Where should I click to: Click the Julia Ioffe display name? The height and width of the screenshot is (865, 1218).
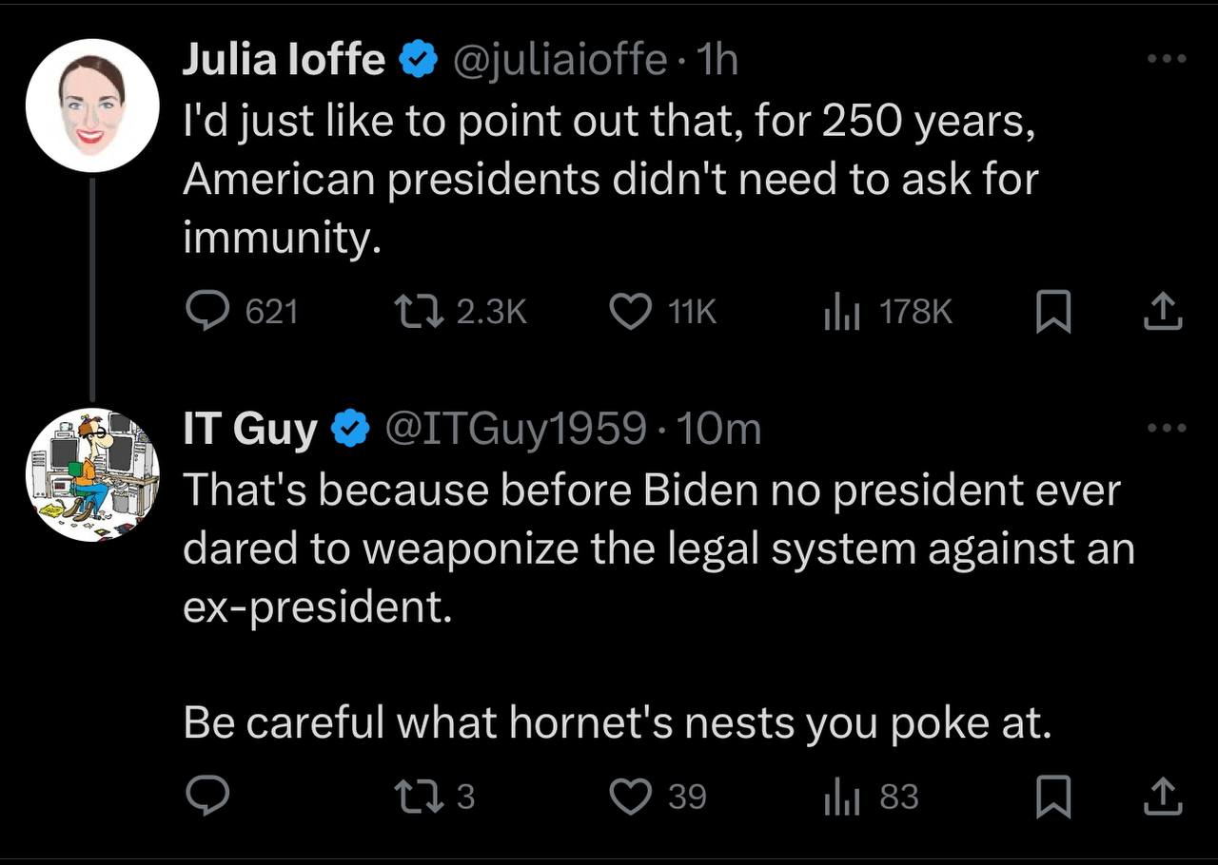pos(284,60)
